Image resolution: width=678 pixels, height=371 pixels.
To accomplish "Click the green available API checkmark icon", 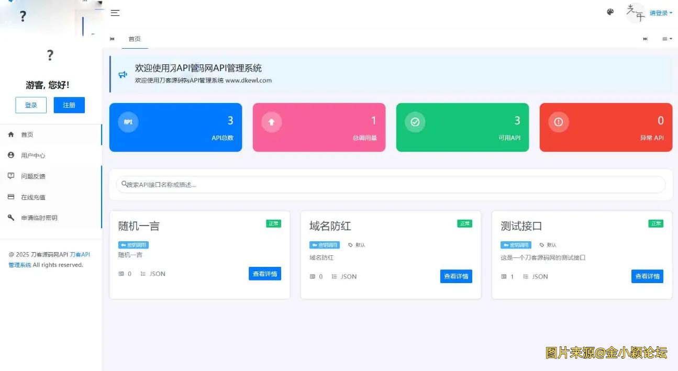I will pos(415,122).
